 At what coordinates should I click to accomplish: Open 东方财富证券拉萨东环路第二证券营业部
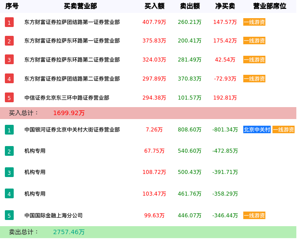(72, 60)
